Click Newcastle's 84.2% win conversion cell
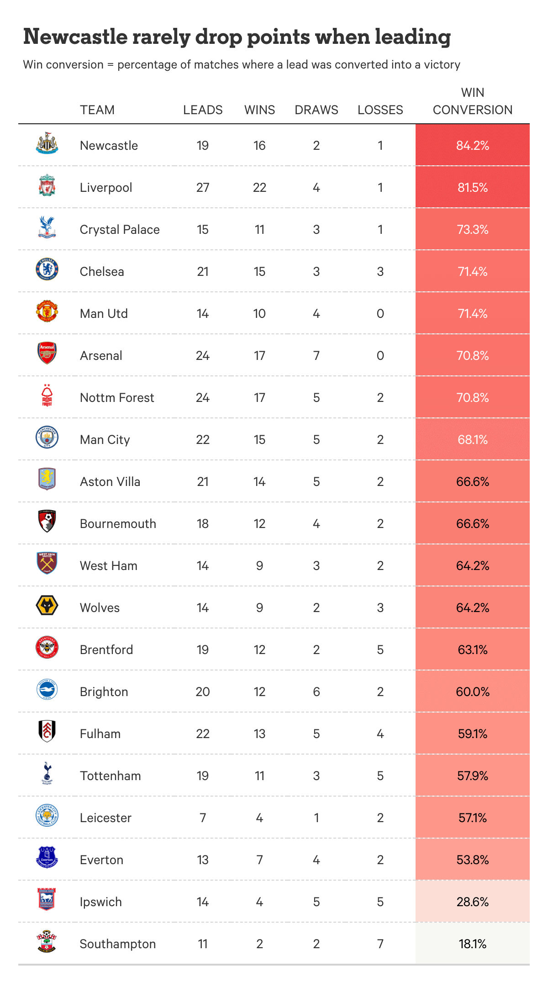The image size is (548, 982). click(473, 145)
